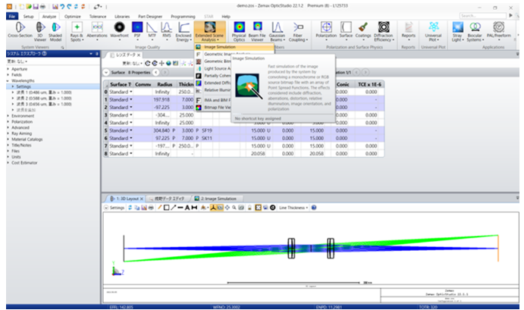
Task: Expand the Material Catalogs tree node
Action: click(8, 139)
